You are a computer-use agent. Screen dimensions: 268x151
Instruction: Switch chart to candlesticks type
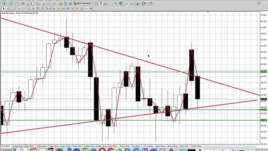pos(101,3)
